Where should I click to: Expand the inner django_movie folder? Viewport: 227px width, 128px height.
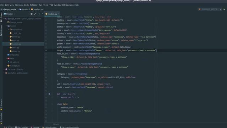coord(6,22)
